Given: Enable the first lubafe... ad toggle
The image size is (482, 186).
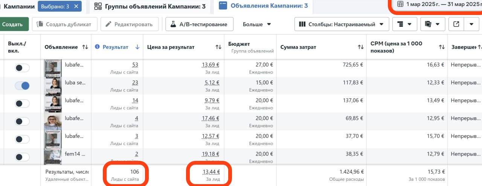Looking at the screenshot, I should tap(22, 68).
